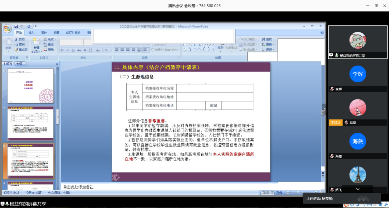The image size is (389, 208).
Task: Open PowerPoint Help question mark icon
Action: click(x=322, y=33)
